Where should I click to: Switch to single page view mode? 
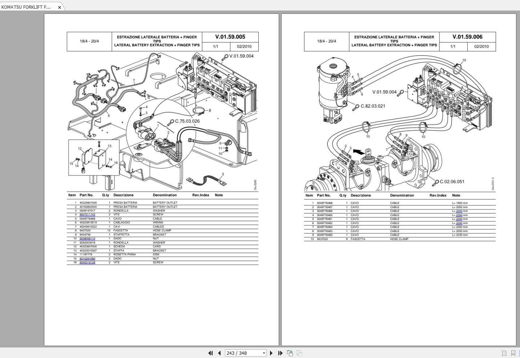click(x=504, y=353)
